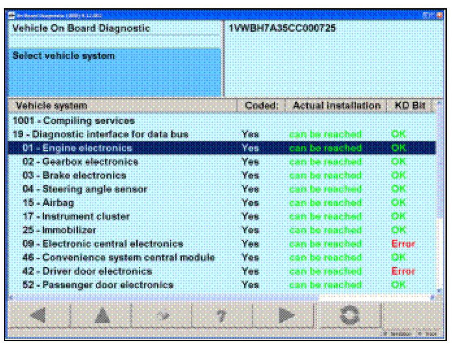Pick 09 - Electronic central electronics row

pos(103,244)
